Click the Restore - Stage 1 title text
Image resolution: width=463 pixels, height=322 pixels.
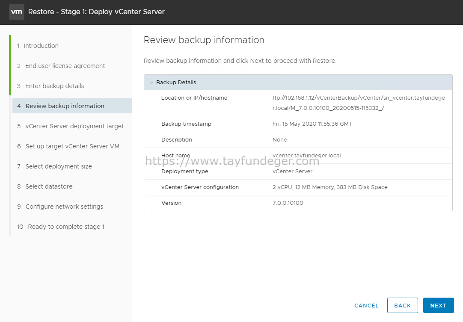pos(96,12)
